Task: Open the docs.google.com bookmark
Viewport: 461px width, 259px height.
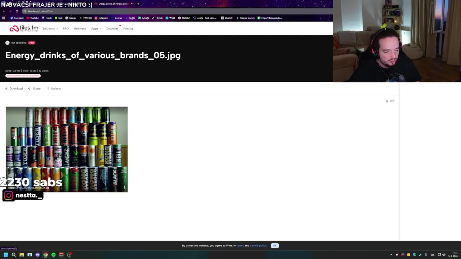Action: coord(270,18)
